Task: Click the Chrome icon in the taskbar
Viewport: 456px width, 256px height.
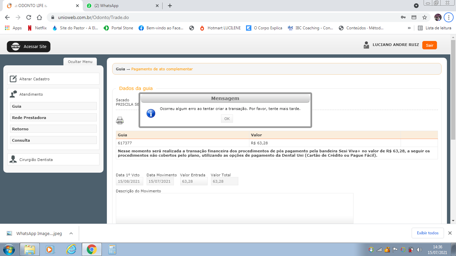Action: pos(91,249)
